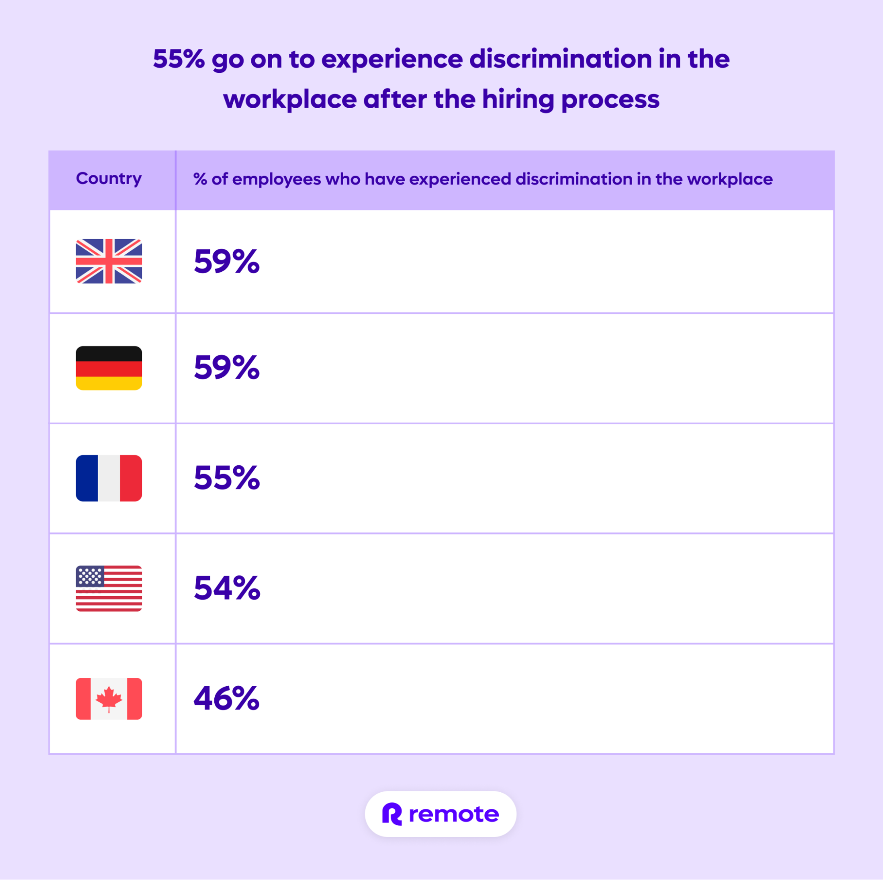Select the red stripe of the French flag
Image resolution: width=883 pixels, height=880 pixels.
(131, 478)
